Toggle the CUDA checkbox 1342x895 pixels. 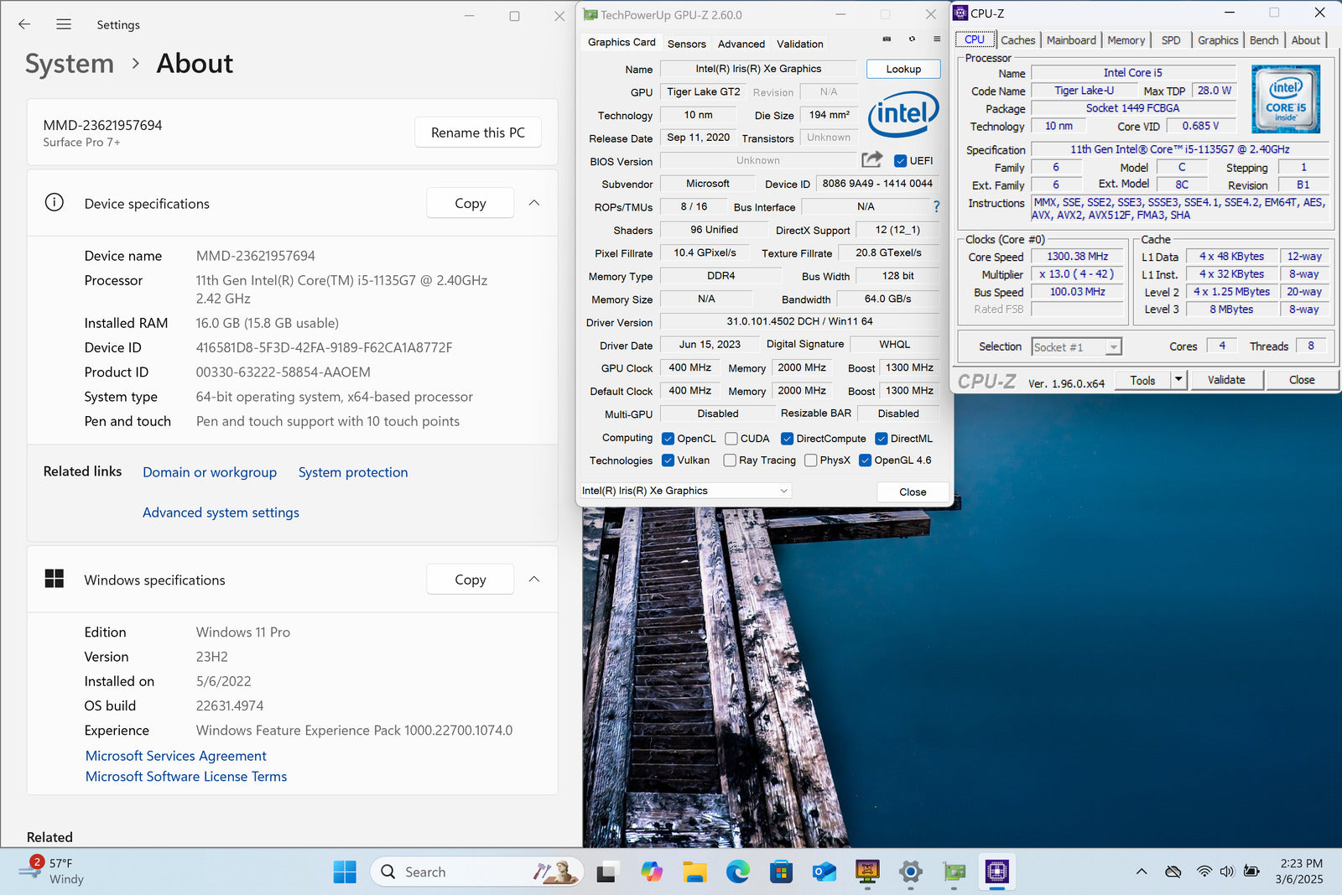point(731,439)
